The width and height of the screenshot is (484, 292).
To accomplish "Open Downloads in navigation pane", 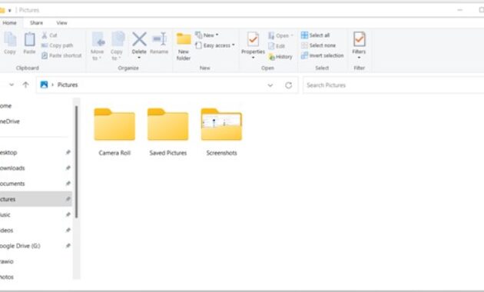I will (12, 168).
